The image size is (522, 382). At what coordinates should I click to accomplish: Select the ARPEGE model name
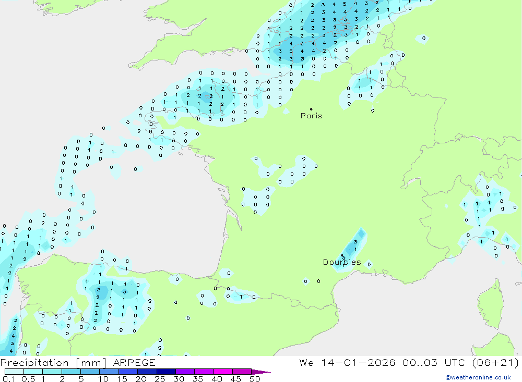(x=134, y=363)
